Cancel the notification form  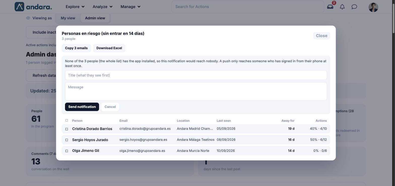click(x=110, y=107)
